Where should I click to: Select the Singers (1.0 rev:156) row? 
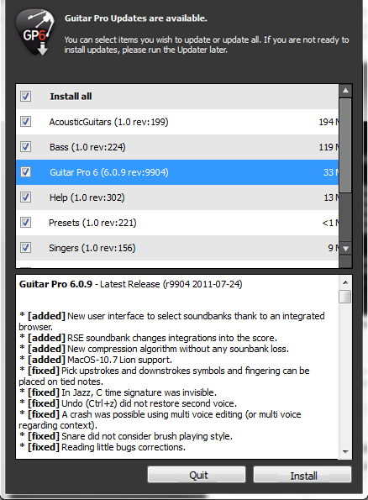coord(177,248)
